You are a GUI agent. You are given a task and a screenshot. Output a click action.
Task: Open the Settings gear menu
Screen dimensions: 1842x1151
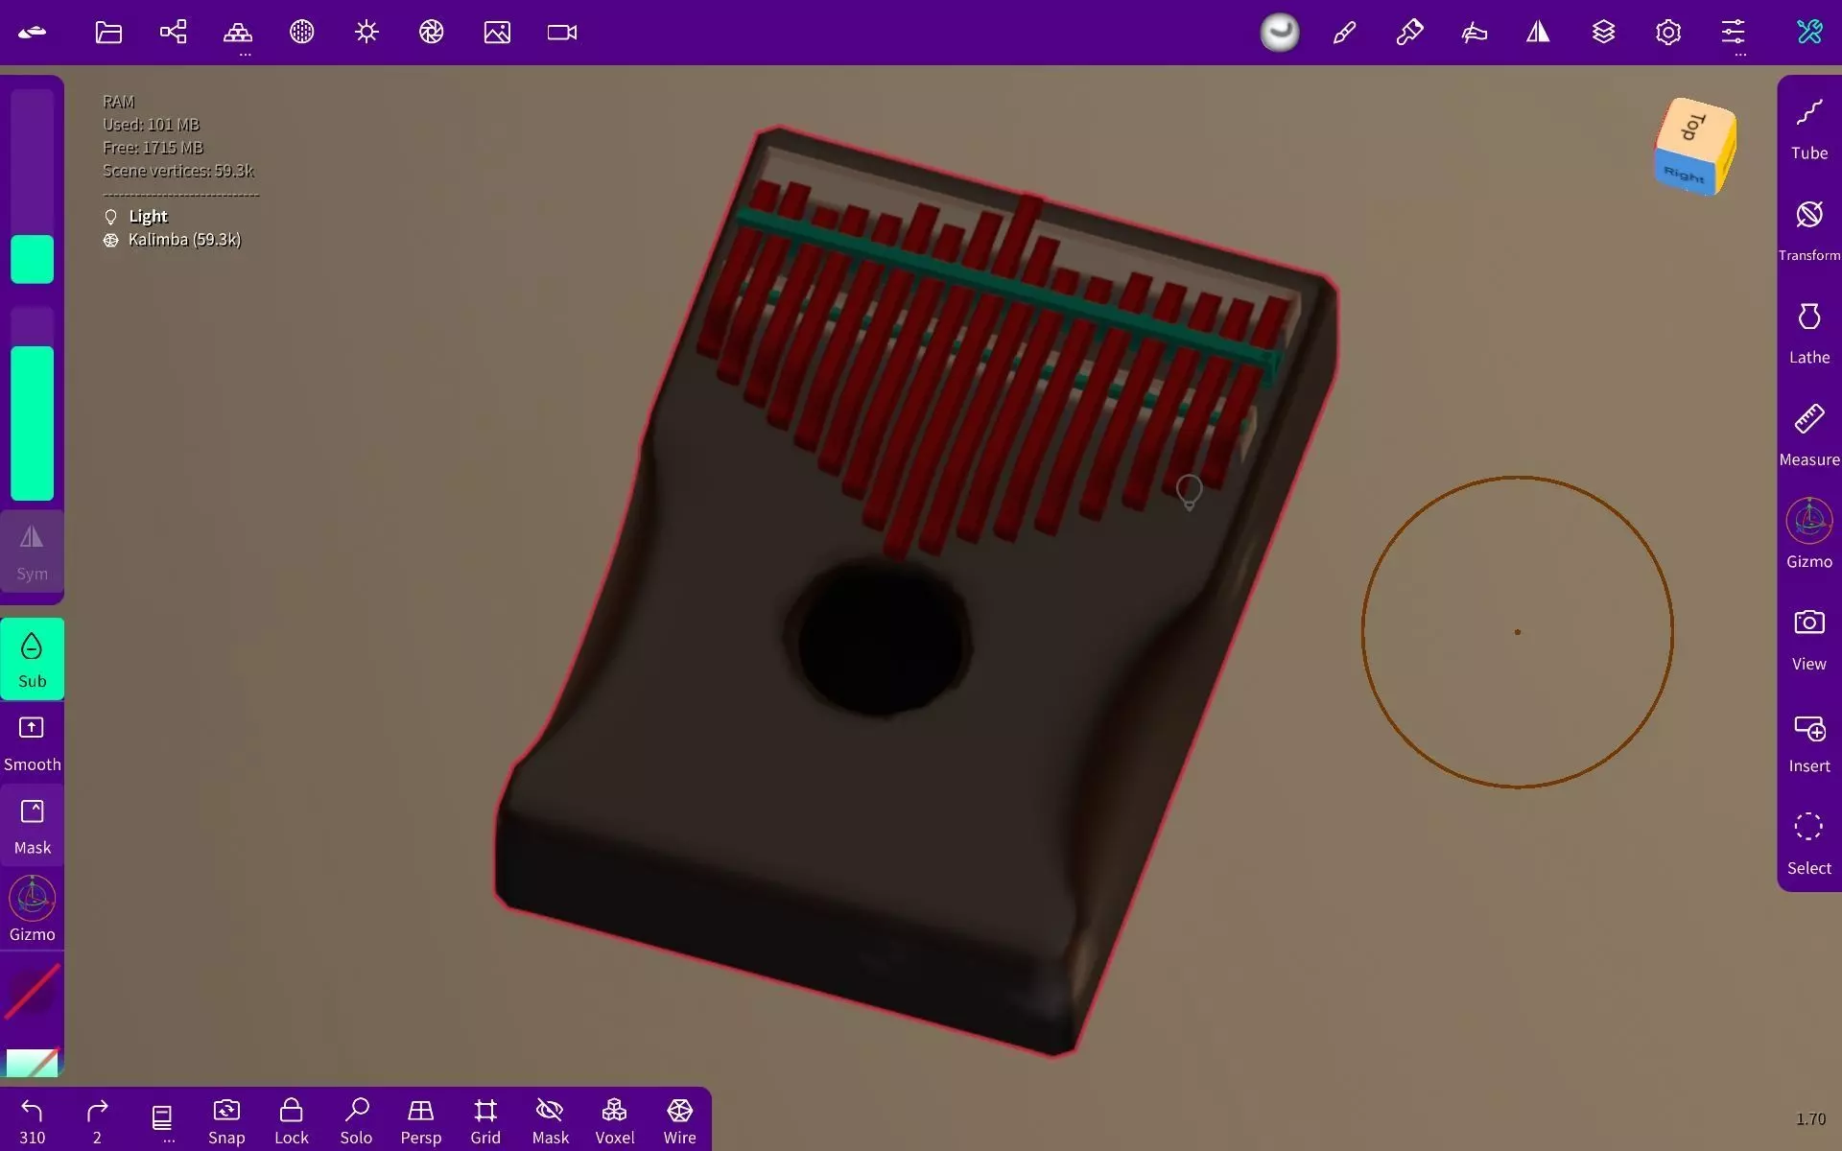[x=1668, y=33]
